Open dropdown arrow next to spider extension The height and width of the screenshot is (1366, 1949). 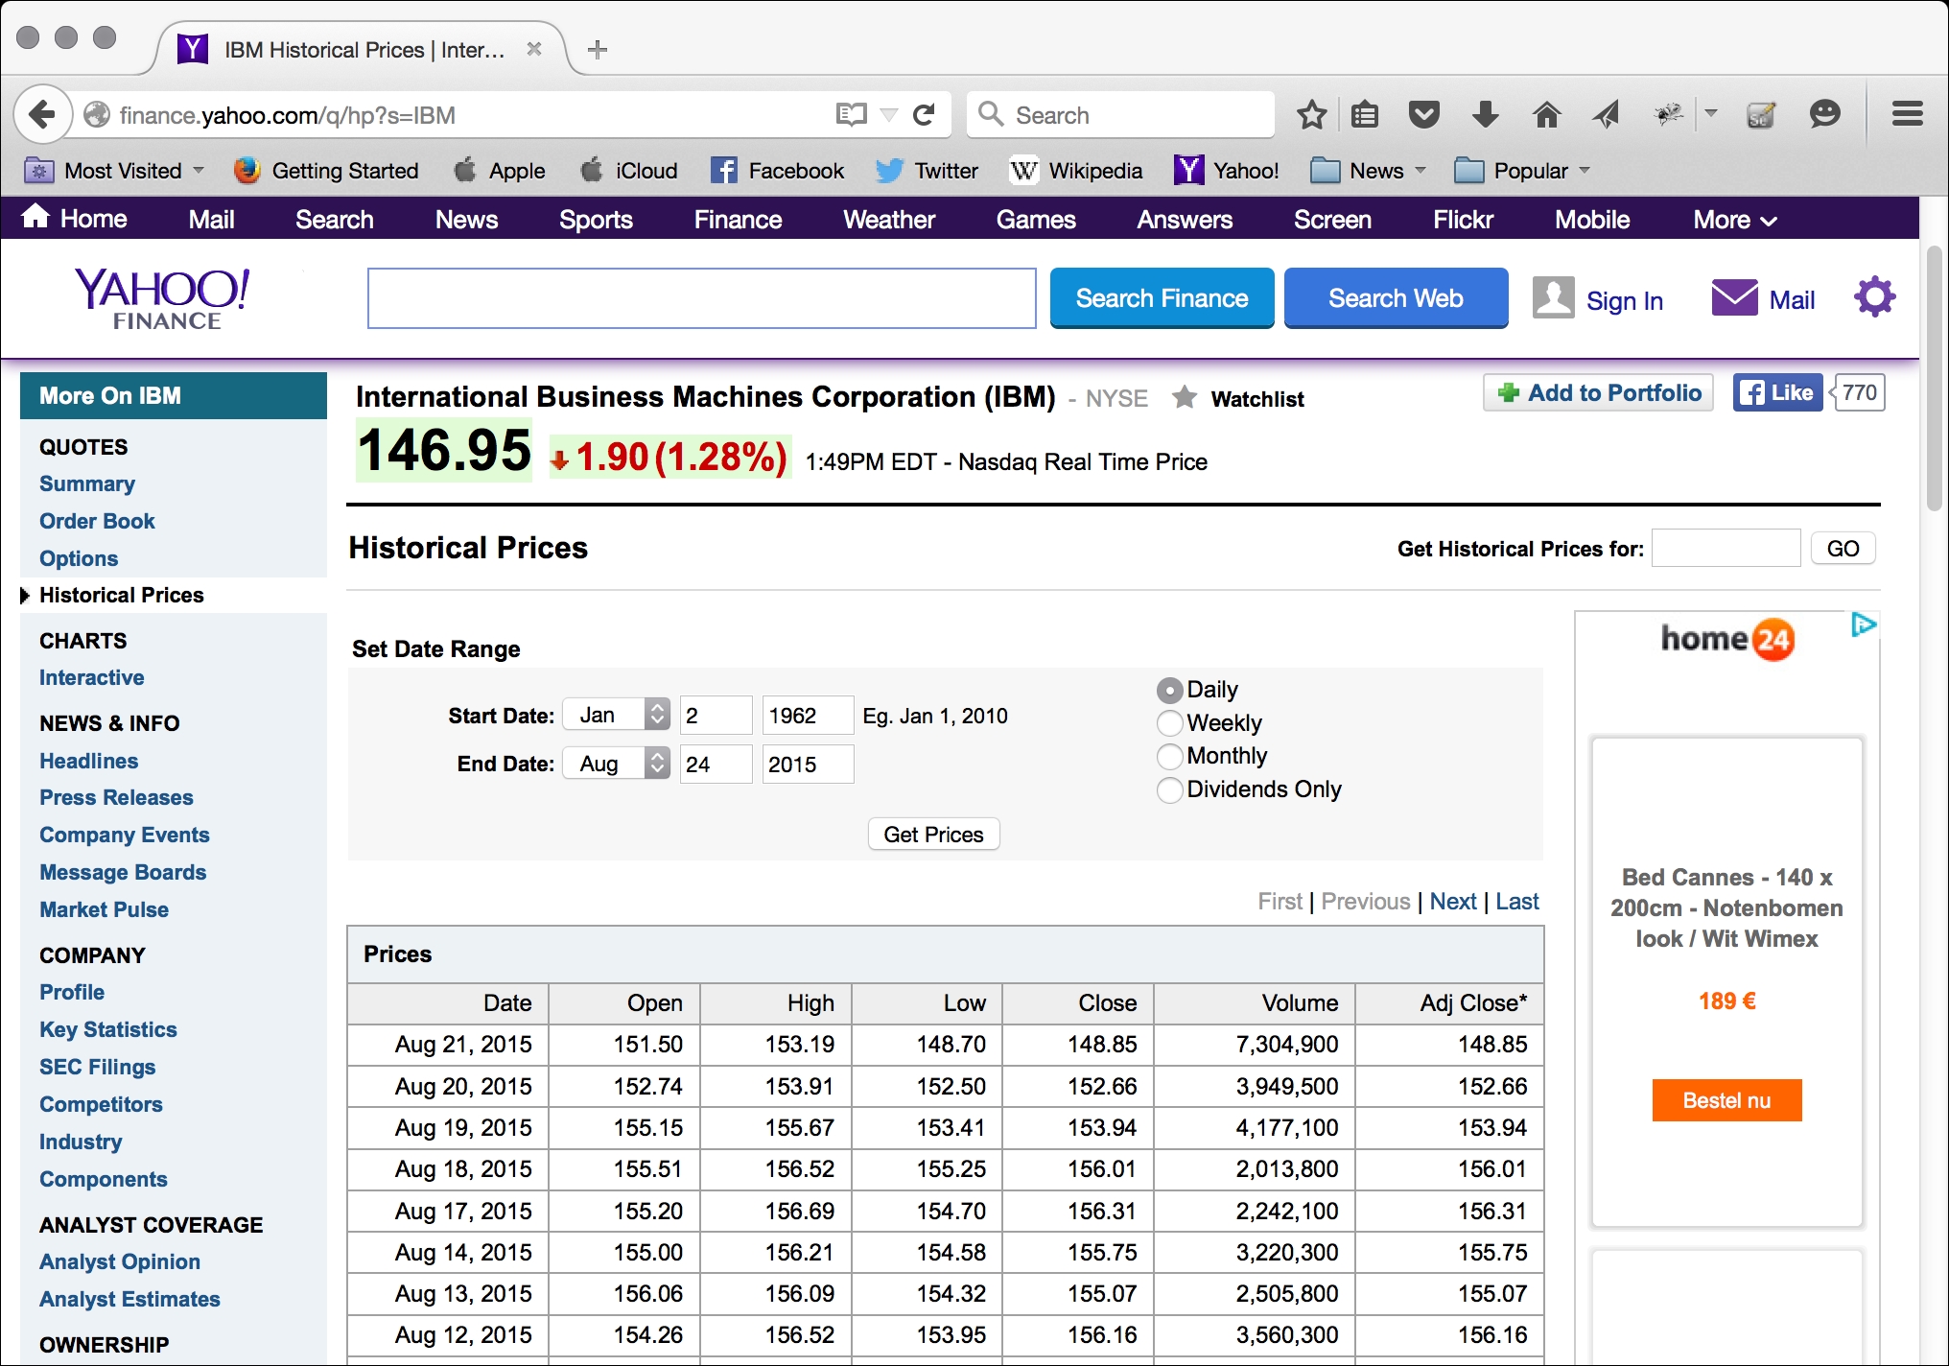coord(1710,114)
